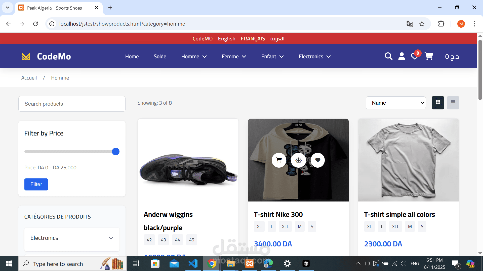Show hidden system tray icons
The width and height of the screenshot is (483, 271).
[x=358, y=263]
